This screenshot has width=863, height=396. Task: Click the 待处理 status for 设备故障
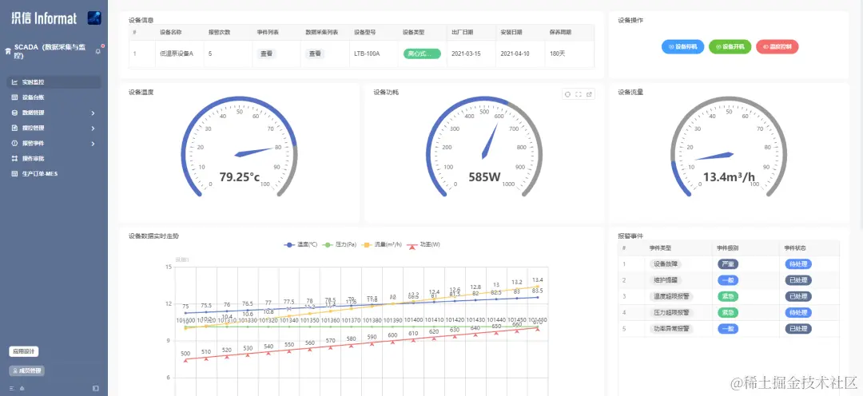click(798, 264)
